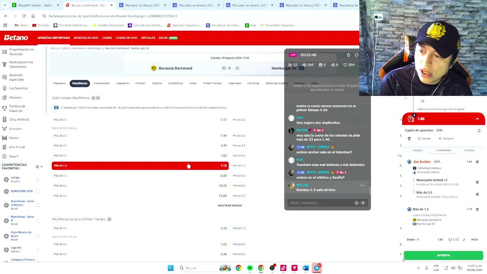Screen dimensions: 487x274
Task: Pick the Más de 2.5 odds at 1.45
Action: click(x=140, y=135)
